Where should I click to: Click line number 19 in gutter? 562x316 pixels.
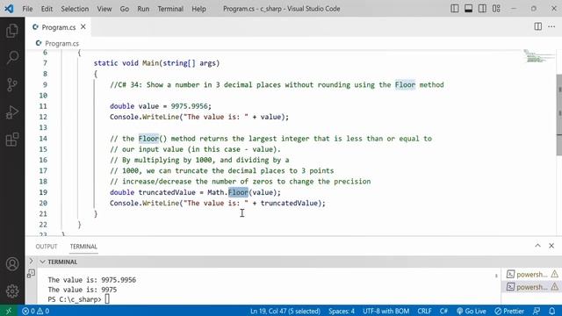43,192
